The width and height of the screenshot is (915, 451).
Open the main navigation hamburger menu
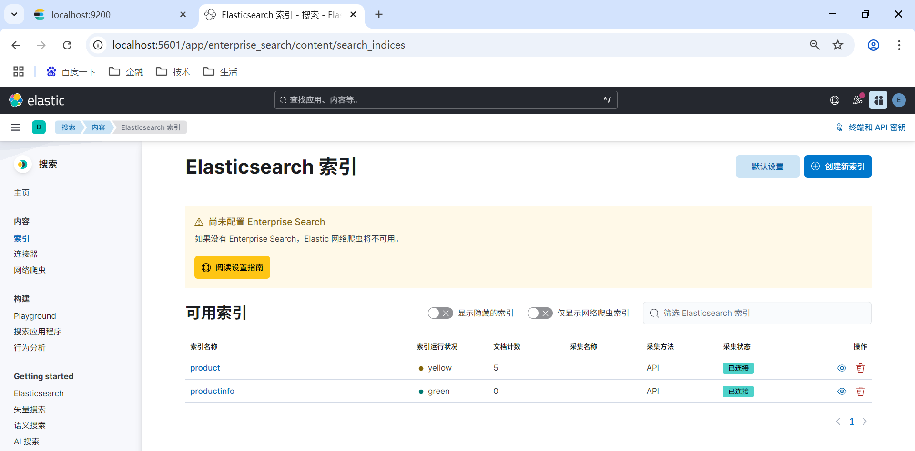pos(16,127)
